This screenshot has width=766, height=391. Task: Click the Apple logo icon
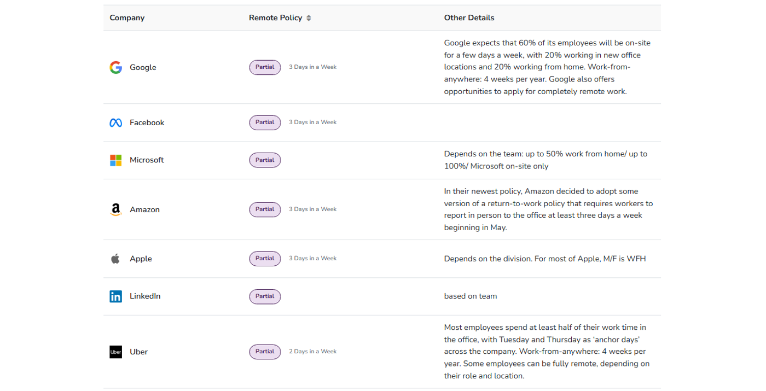(x=115, y=259)
